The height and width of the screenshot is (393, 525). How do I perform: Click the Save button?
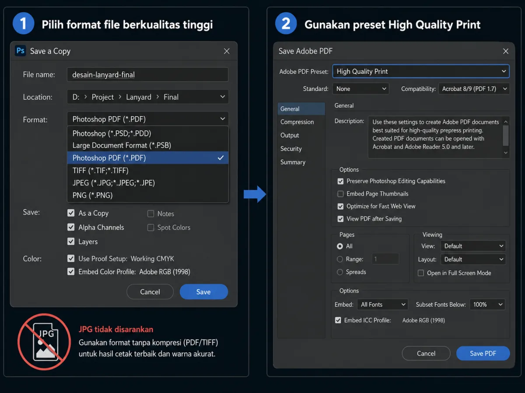[x=203, y=292]
